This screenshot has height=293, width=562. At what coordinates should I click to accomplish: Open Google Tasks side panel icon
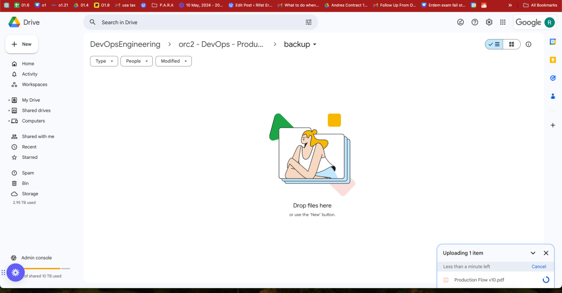(553, 78)
